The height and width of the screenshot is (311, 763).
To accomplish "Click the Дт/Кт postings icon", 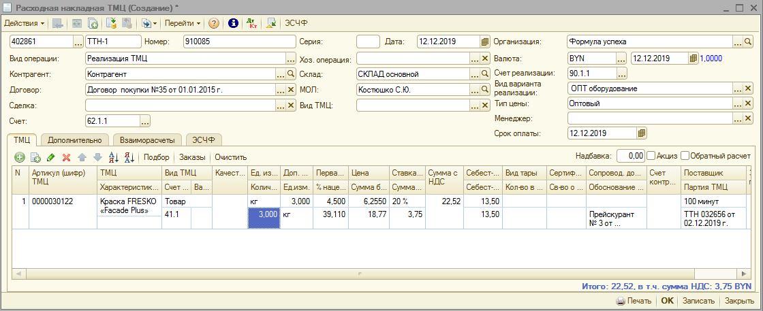I will pyautogui.click(x=251, y=23).
